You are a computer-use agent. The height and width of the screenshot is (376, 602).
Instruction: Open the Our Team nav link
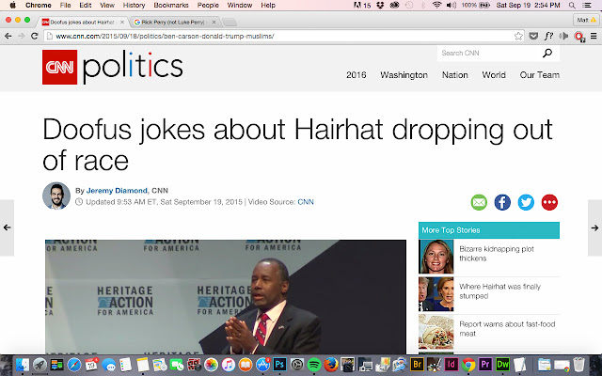pyautogui.click(x=539, y=75)
